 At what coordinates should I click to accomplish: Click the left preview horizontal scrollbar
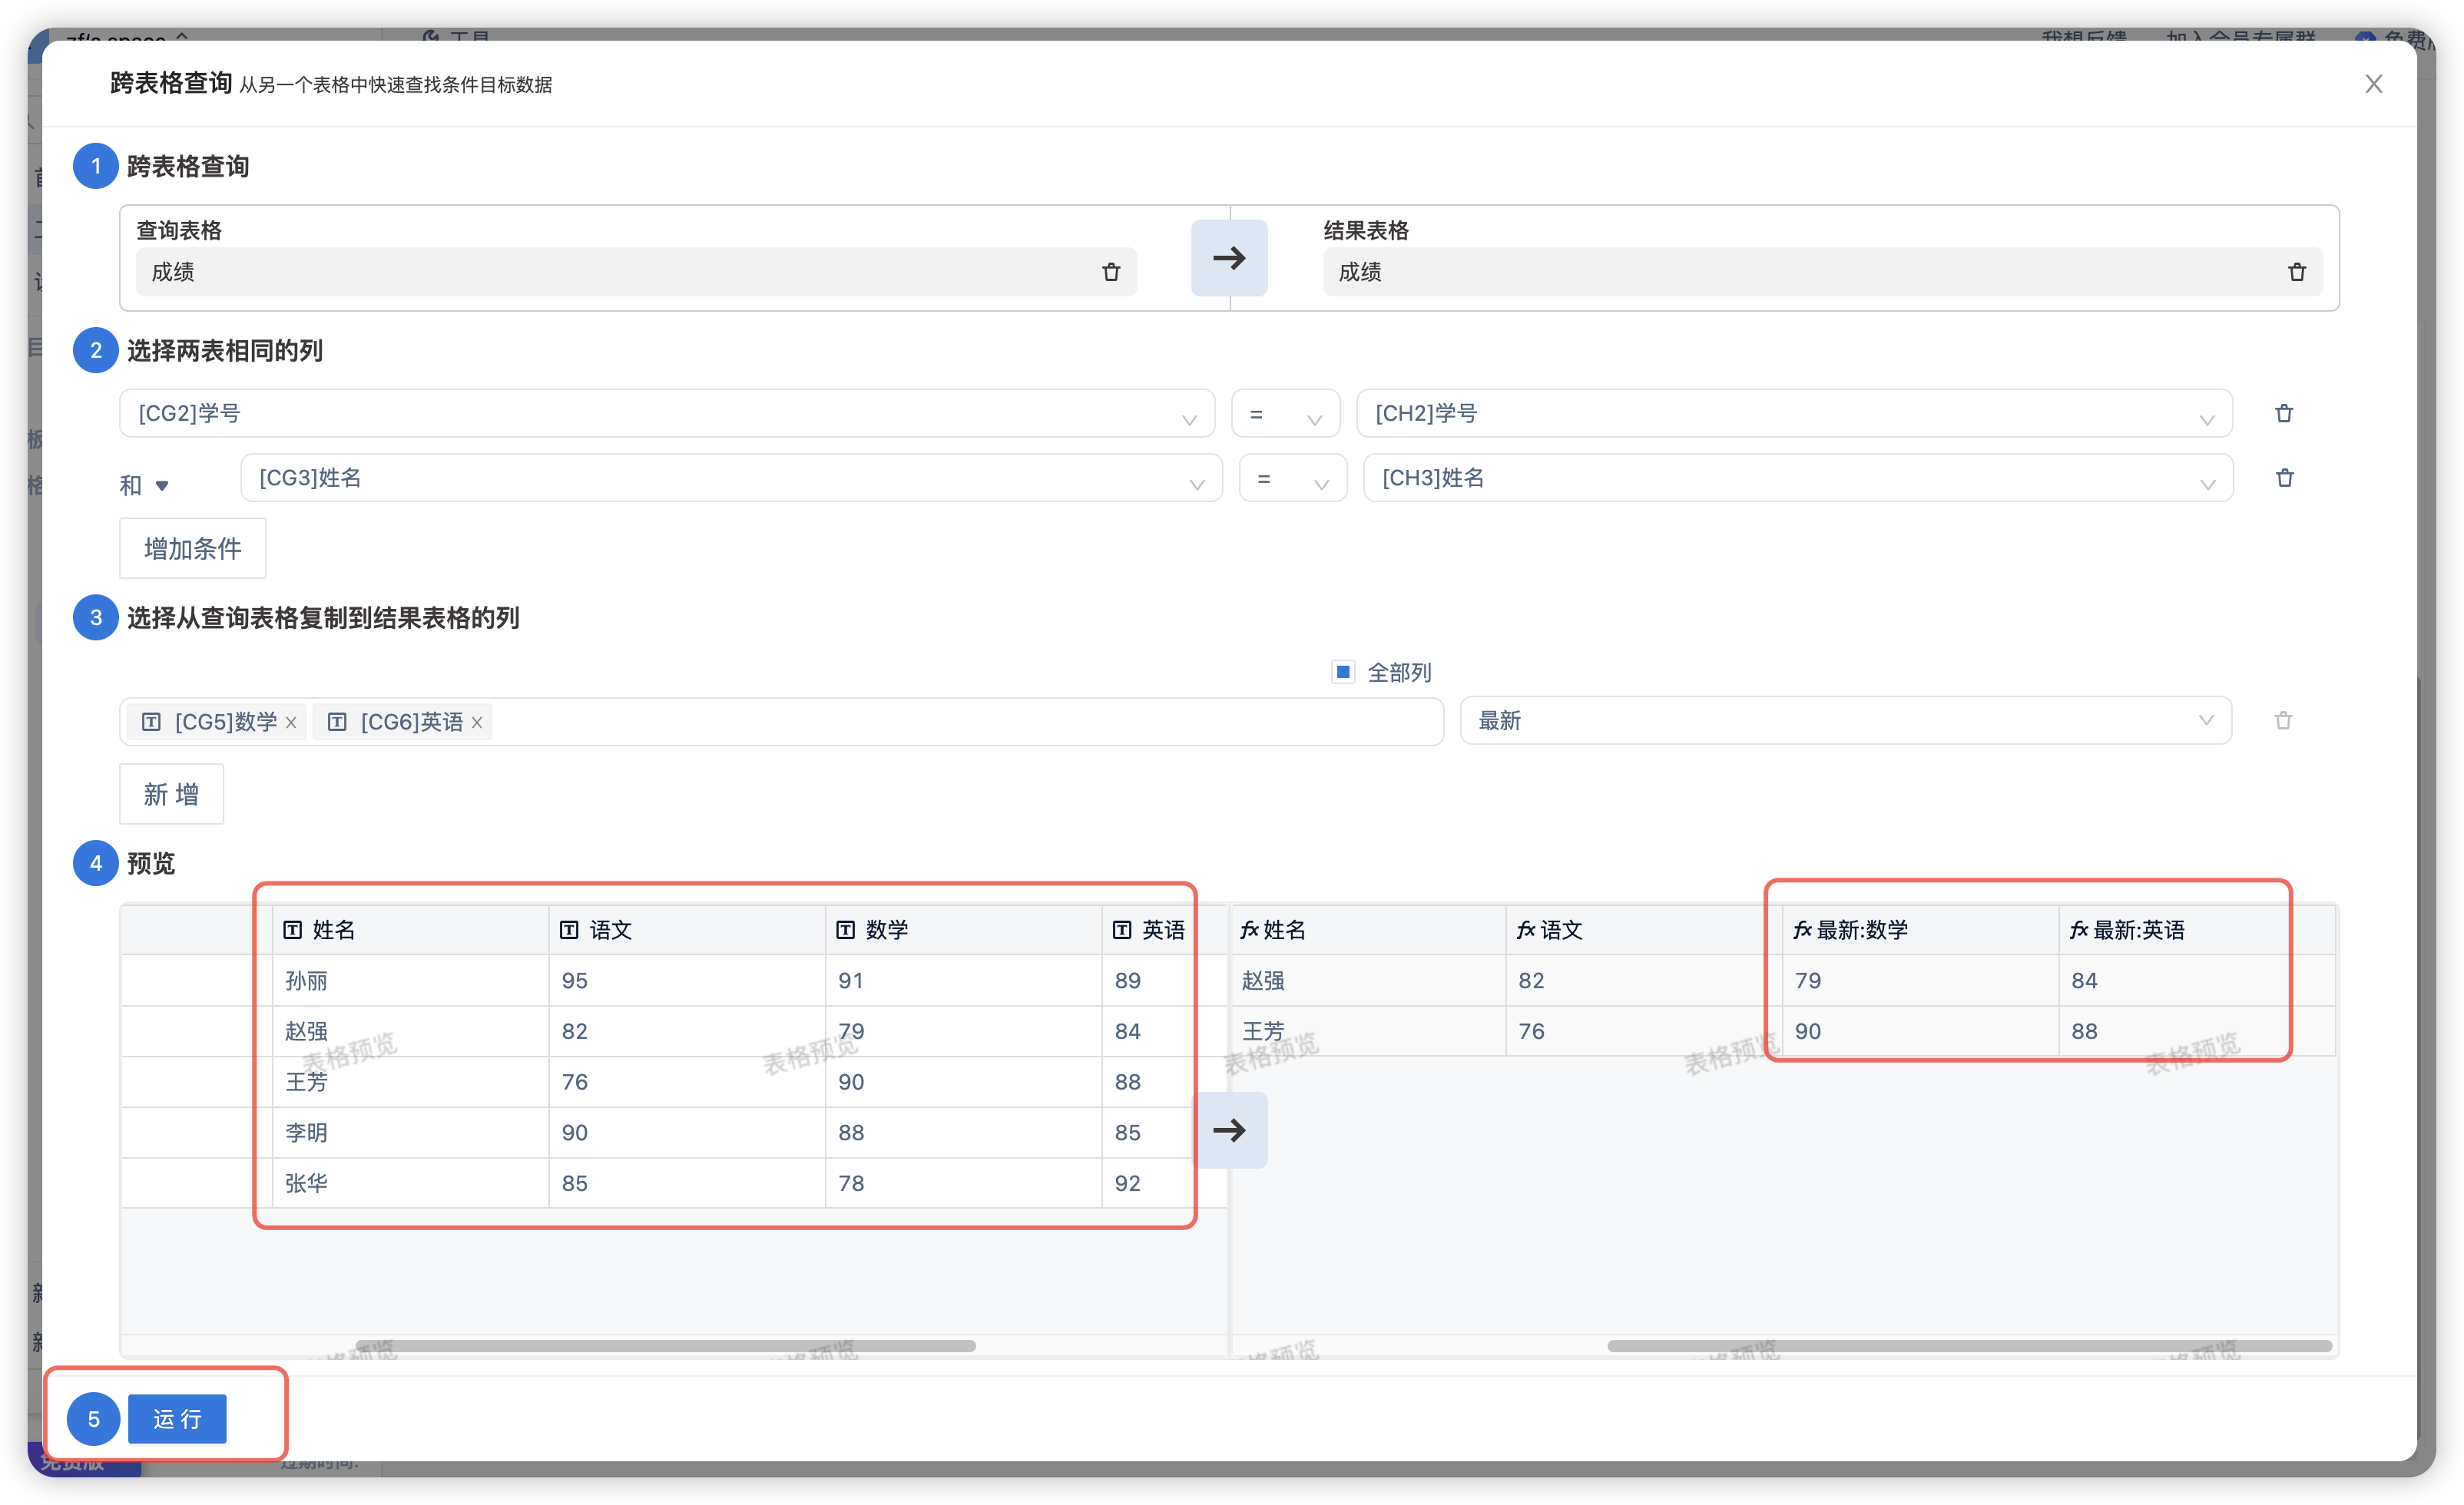(665, 1346)
